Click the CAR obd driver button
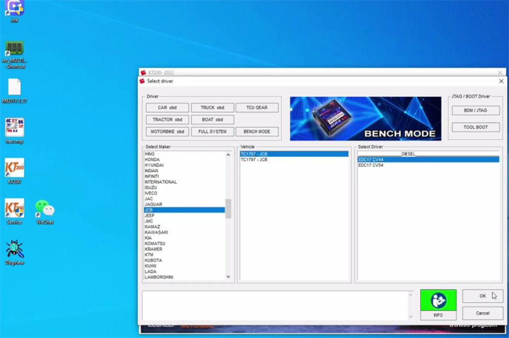This screenshot has width=509, height=338. pos(167,108)
